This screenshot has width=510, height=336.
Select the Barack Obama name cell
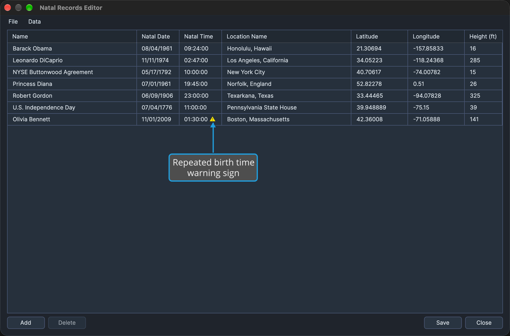(x=72, y=49)
